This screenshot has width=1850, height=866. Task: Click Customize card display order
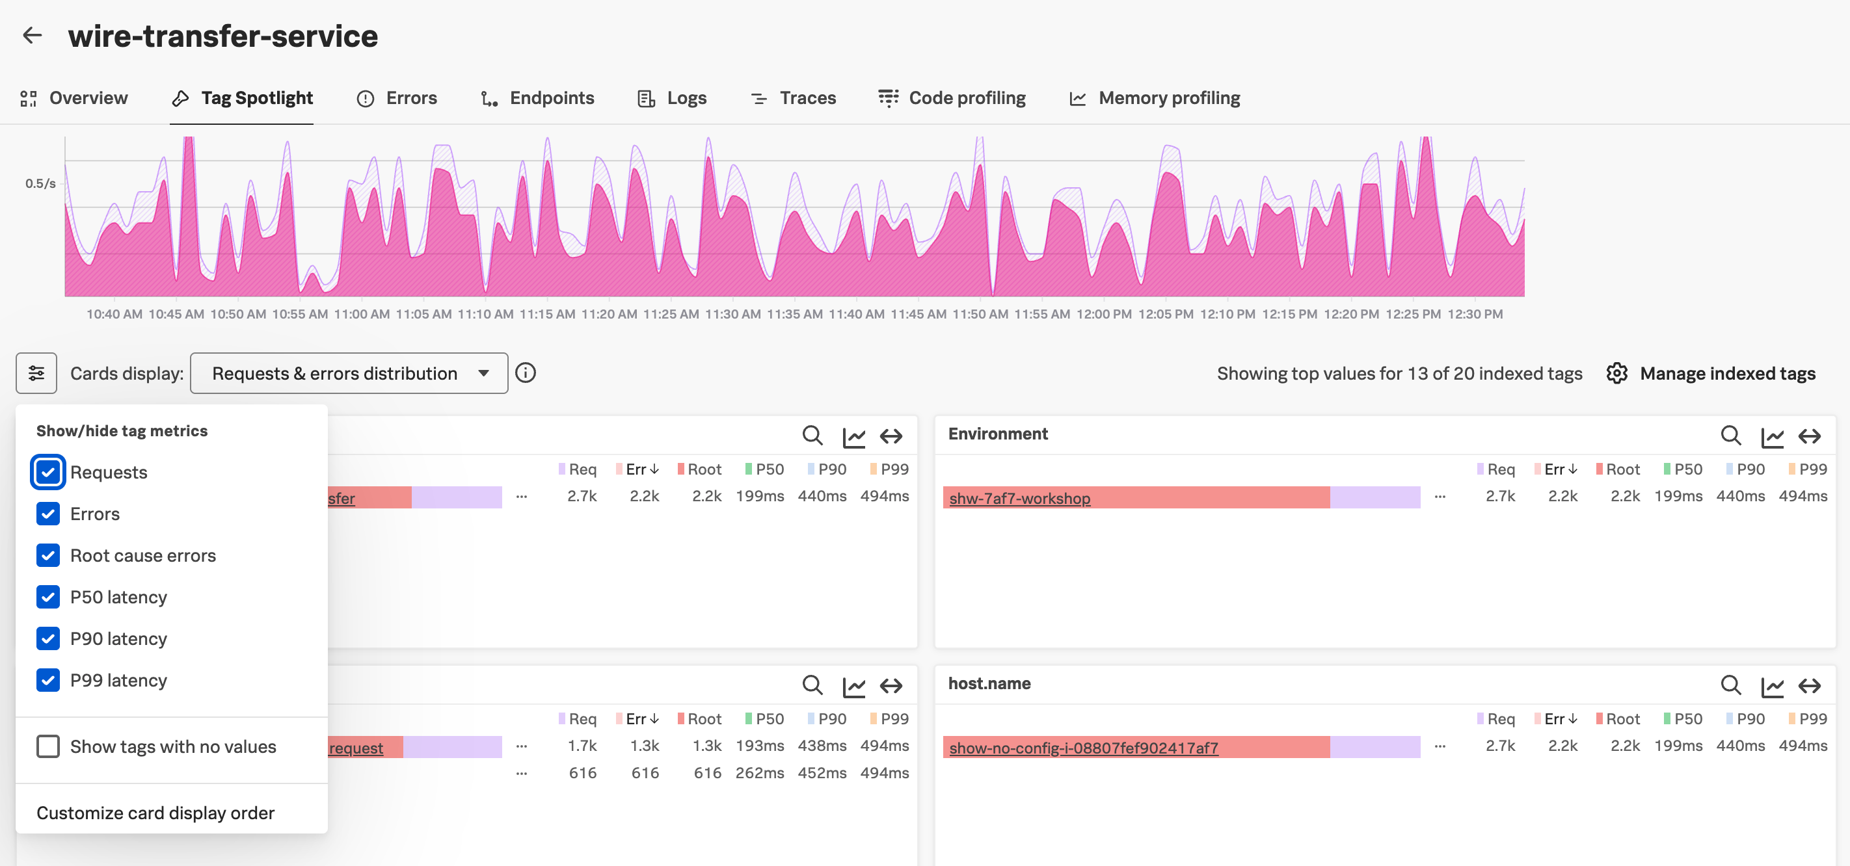(x=155, y=812)
